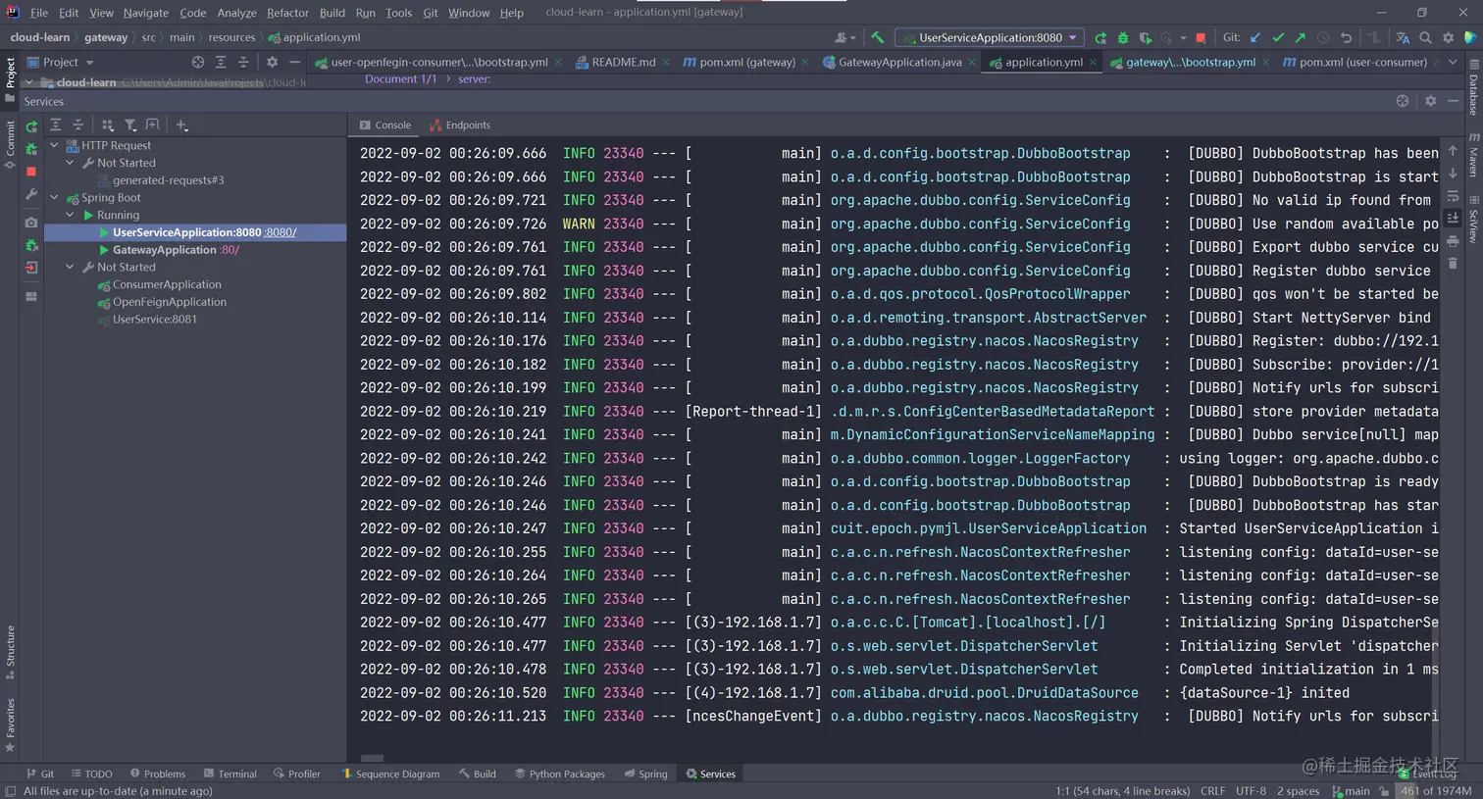The image size is (1483, 799).
Task: Rollback changes with undo arrow icon
Action: pos(1346,37)
